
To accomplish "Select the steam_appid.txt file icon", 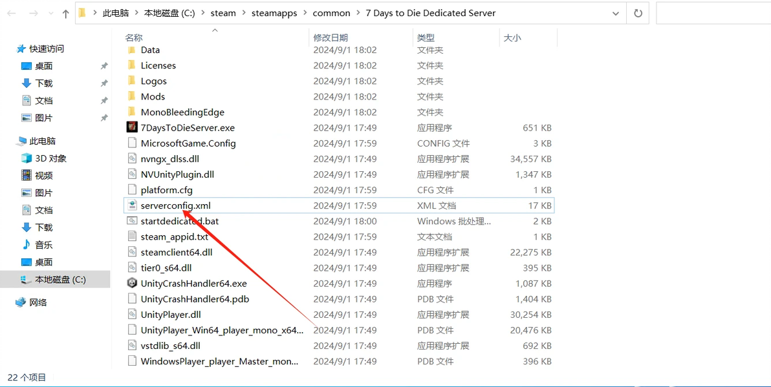I will 131,236.
